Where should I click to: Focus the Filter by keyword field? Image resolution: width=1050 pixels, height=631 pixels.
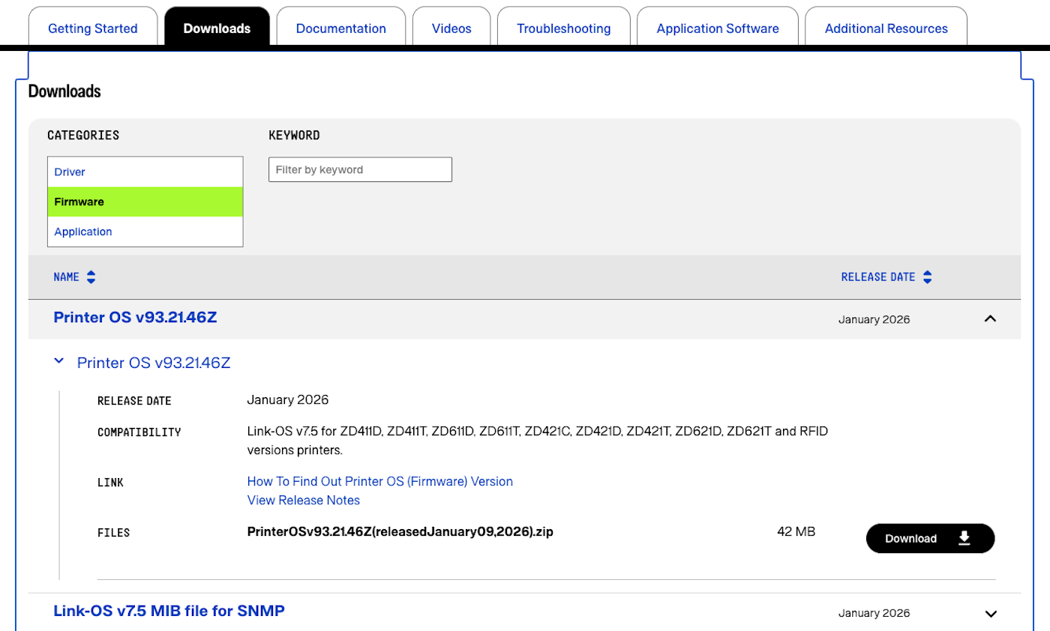click(360, 169)
